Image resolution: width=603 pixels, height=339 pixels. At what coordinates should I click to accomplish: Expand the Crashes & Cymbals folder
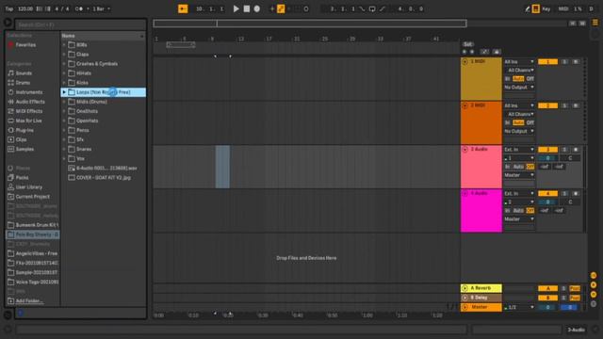click(x=64, y=64)
